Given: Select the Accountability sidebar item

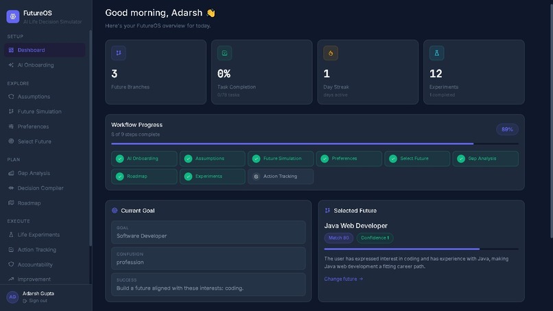Looking at the screenshot, I should pyautogui.click(x=45, y=264).
